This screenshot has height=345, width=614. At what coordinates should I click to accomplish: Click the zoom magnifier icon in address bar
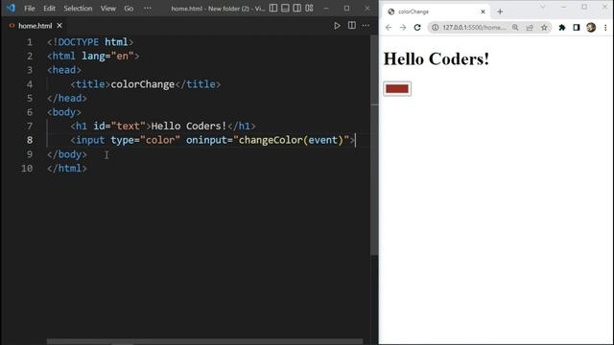coord(515,28)
